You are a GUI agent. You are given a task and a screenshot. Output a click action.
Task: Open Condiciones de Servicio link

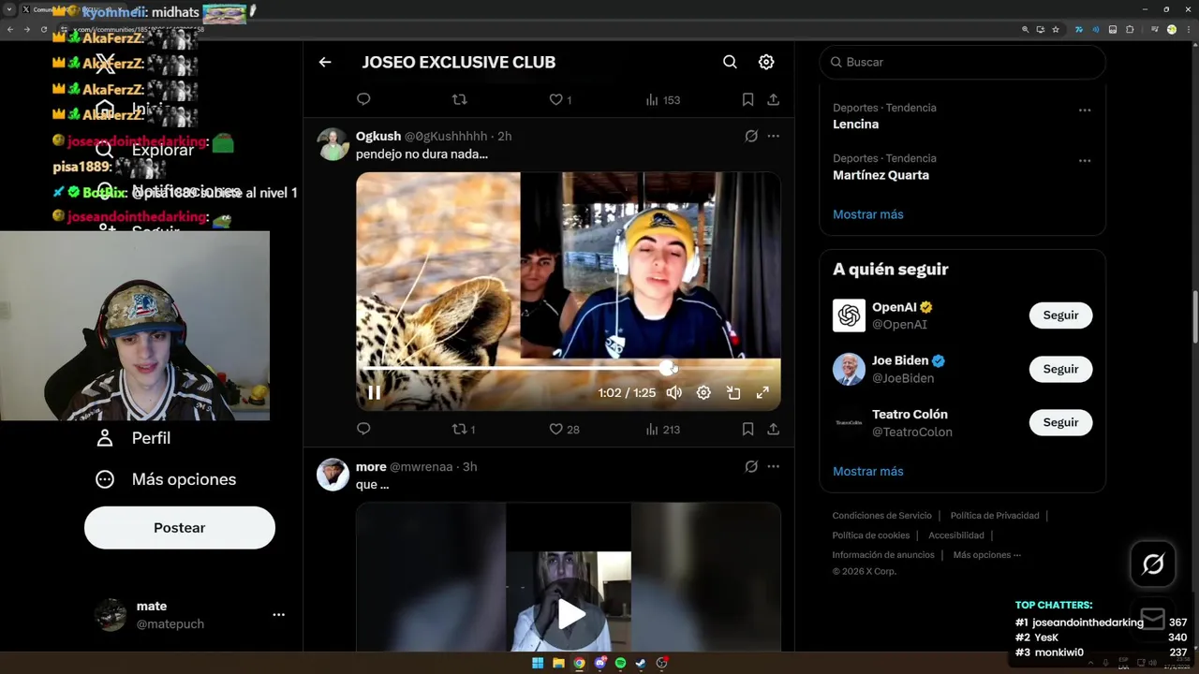881,516
